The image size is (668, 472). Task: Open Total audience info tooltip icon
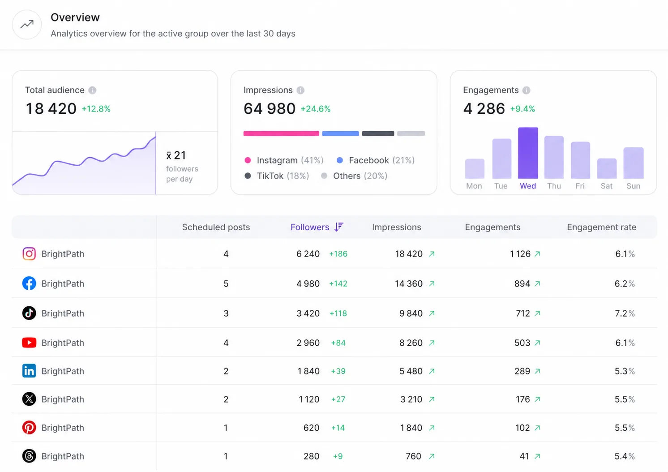pyautogui.click(x=92, y=90)
